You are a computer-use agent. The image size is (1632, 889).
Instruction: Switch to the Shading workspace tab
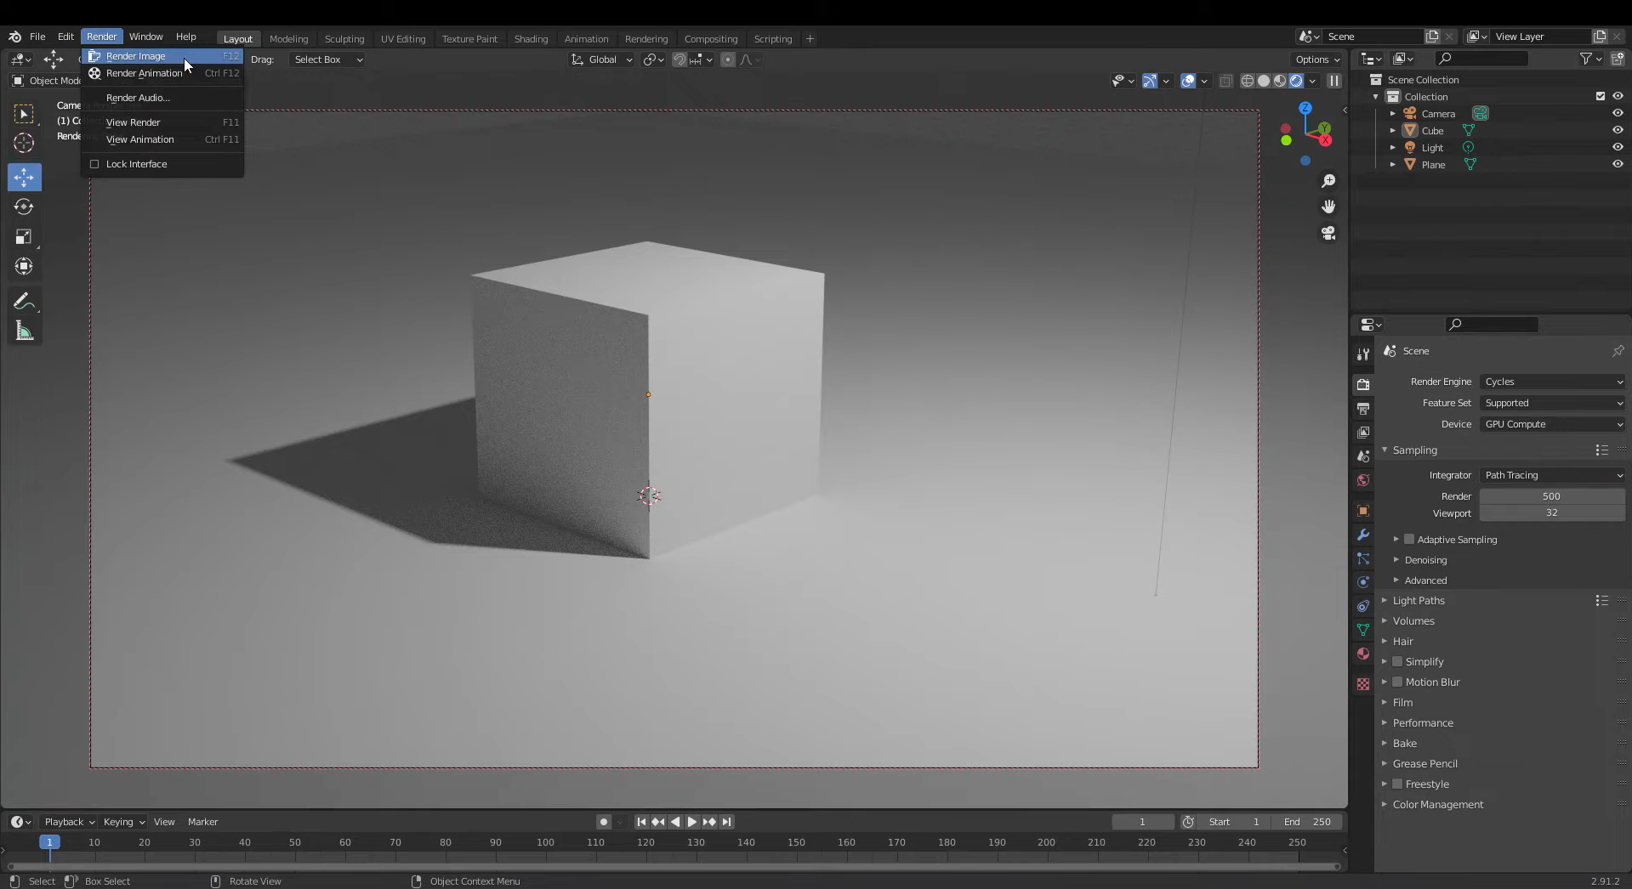pyautogui.click(x=531, y=39)
